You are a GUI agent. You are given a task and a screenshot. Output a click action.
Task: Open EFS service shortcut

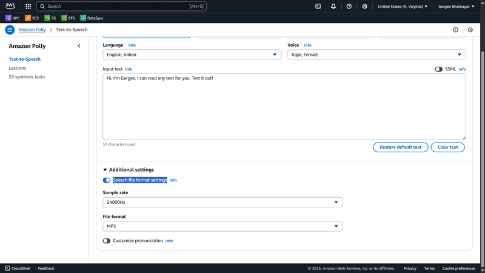click(68, 18)
